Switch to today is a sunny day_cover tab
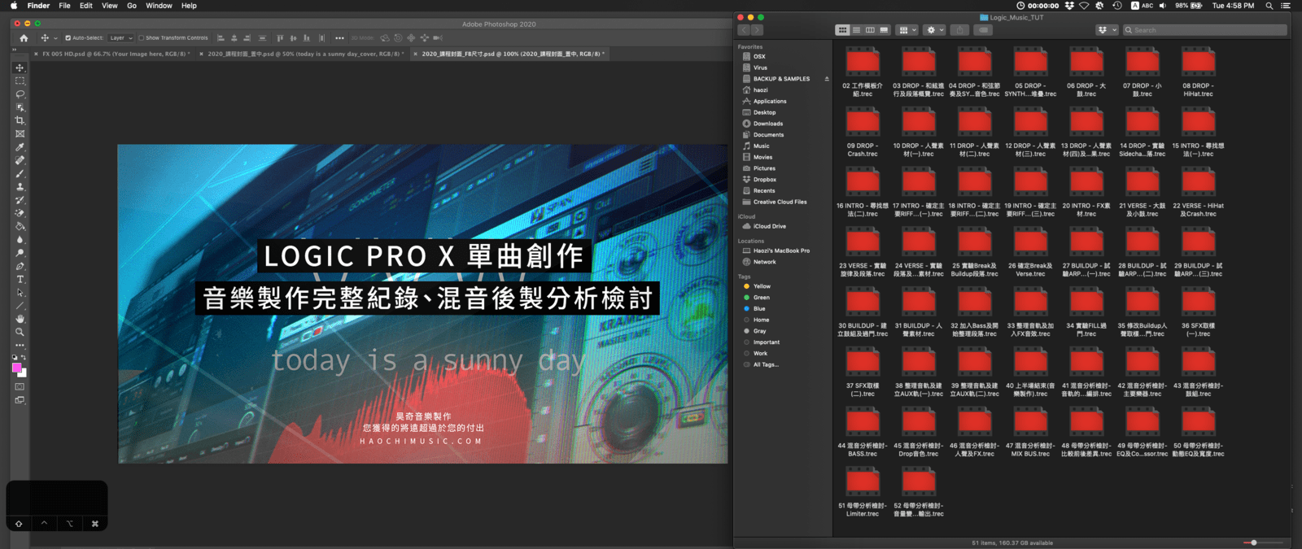 pyautogui.click(x=304, y=54)
